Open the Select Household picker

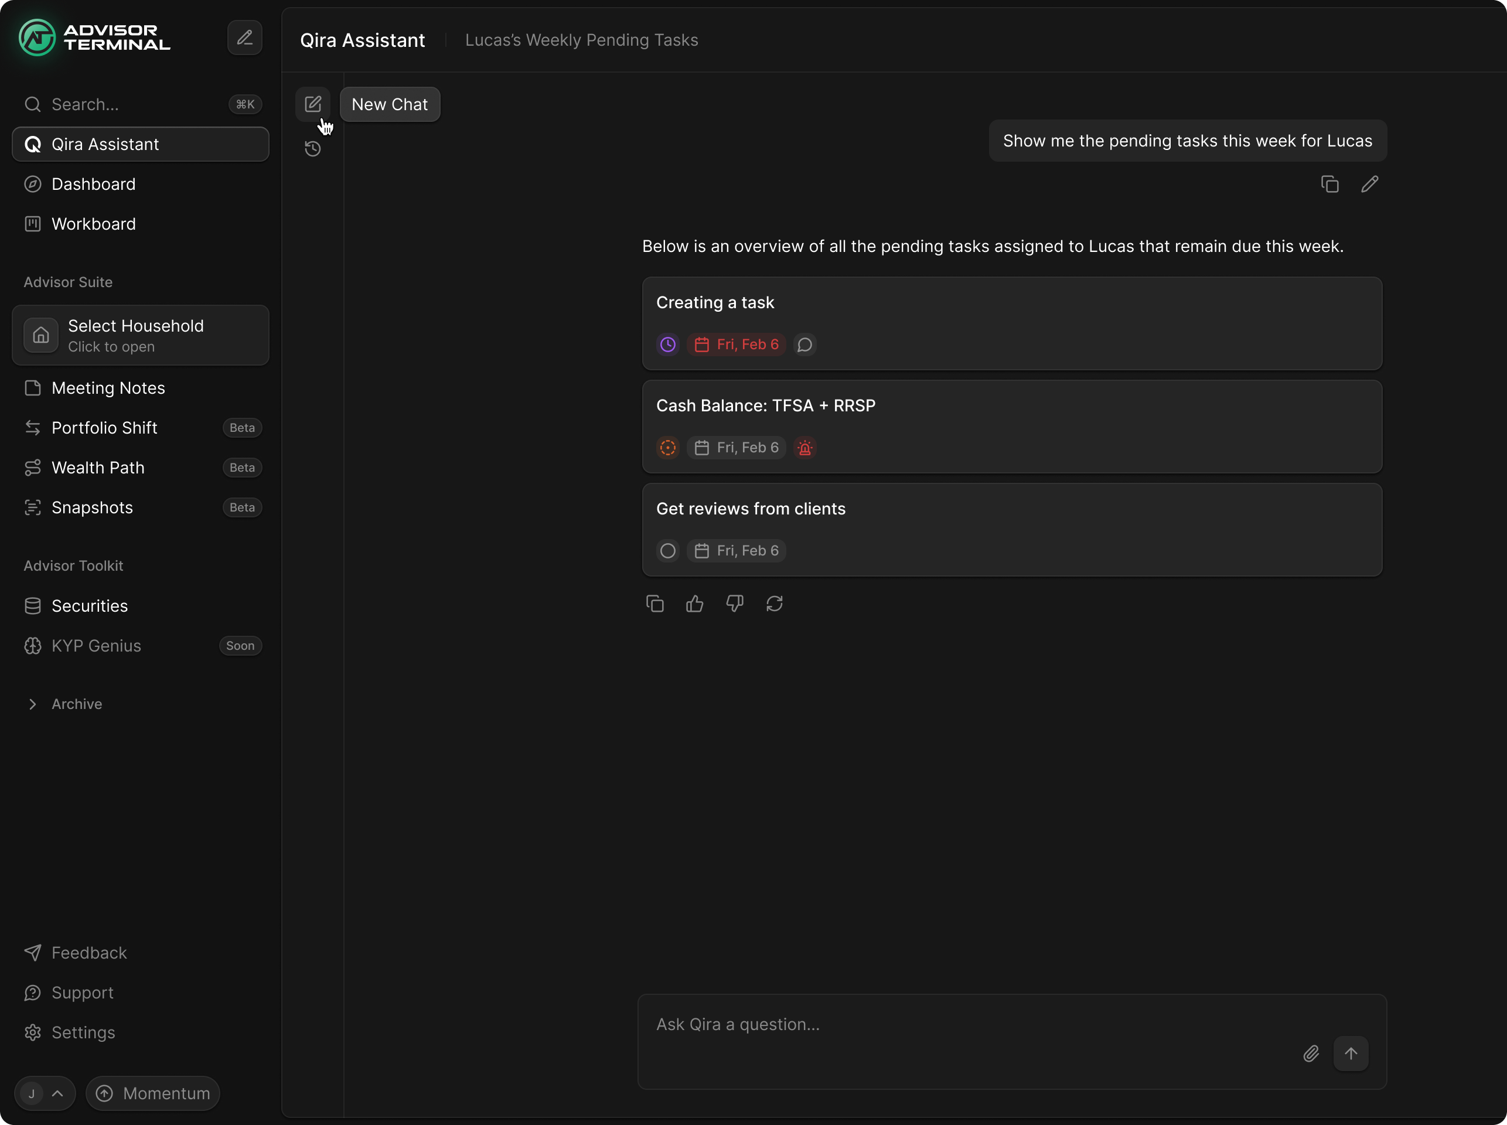pyautogui.click(x=140, y=335)
